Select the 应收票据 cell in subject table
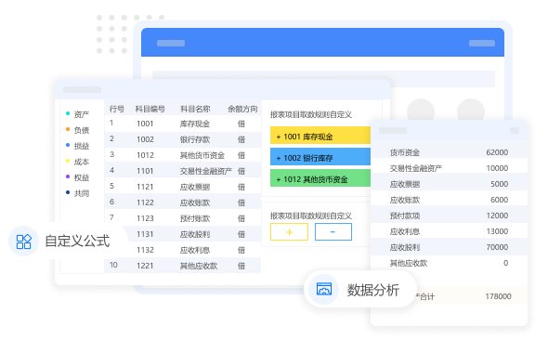535x353 pixels. (195, 187)
